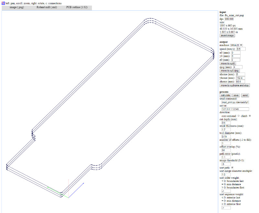Edit the z0 (mm) field

click(236, 60)
